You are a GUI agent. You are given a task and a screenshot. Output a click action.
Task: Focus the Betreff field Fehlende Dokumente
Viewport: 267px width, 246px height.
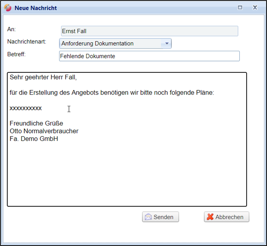click(149, 56)
